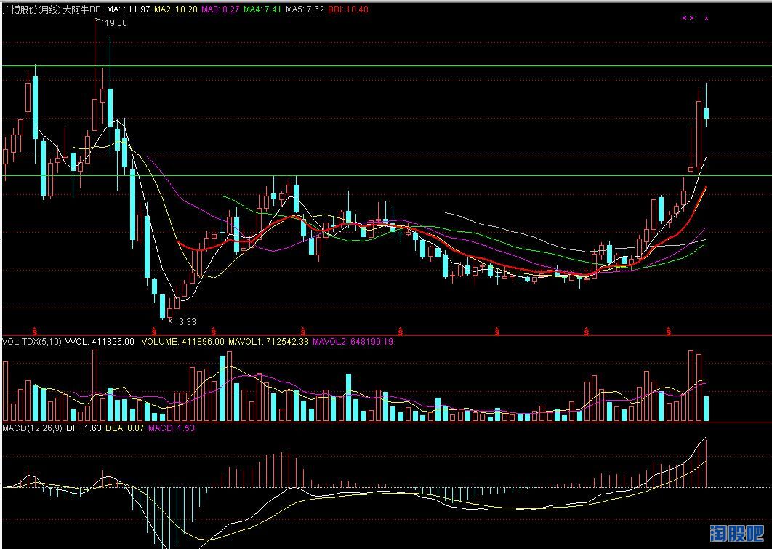
Task: Select the cyan candlestick at the 3.33 low
Action: 163,306
